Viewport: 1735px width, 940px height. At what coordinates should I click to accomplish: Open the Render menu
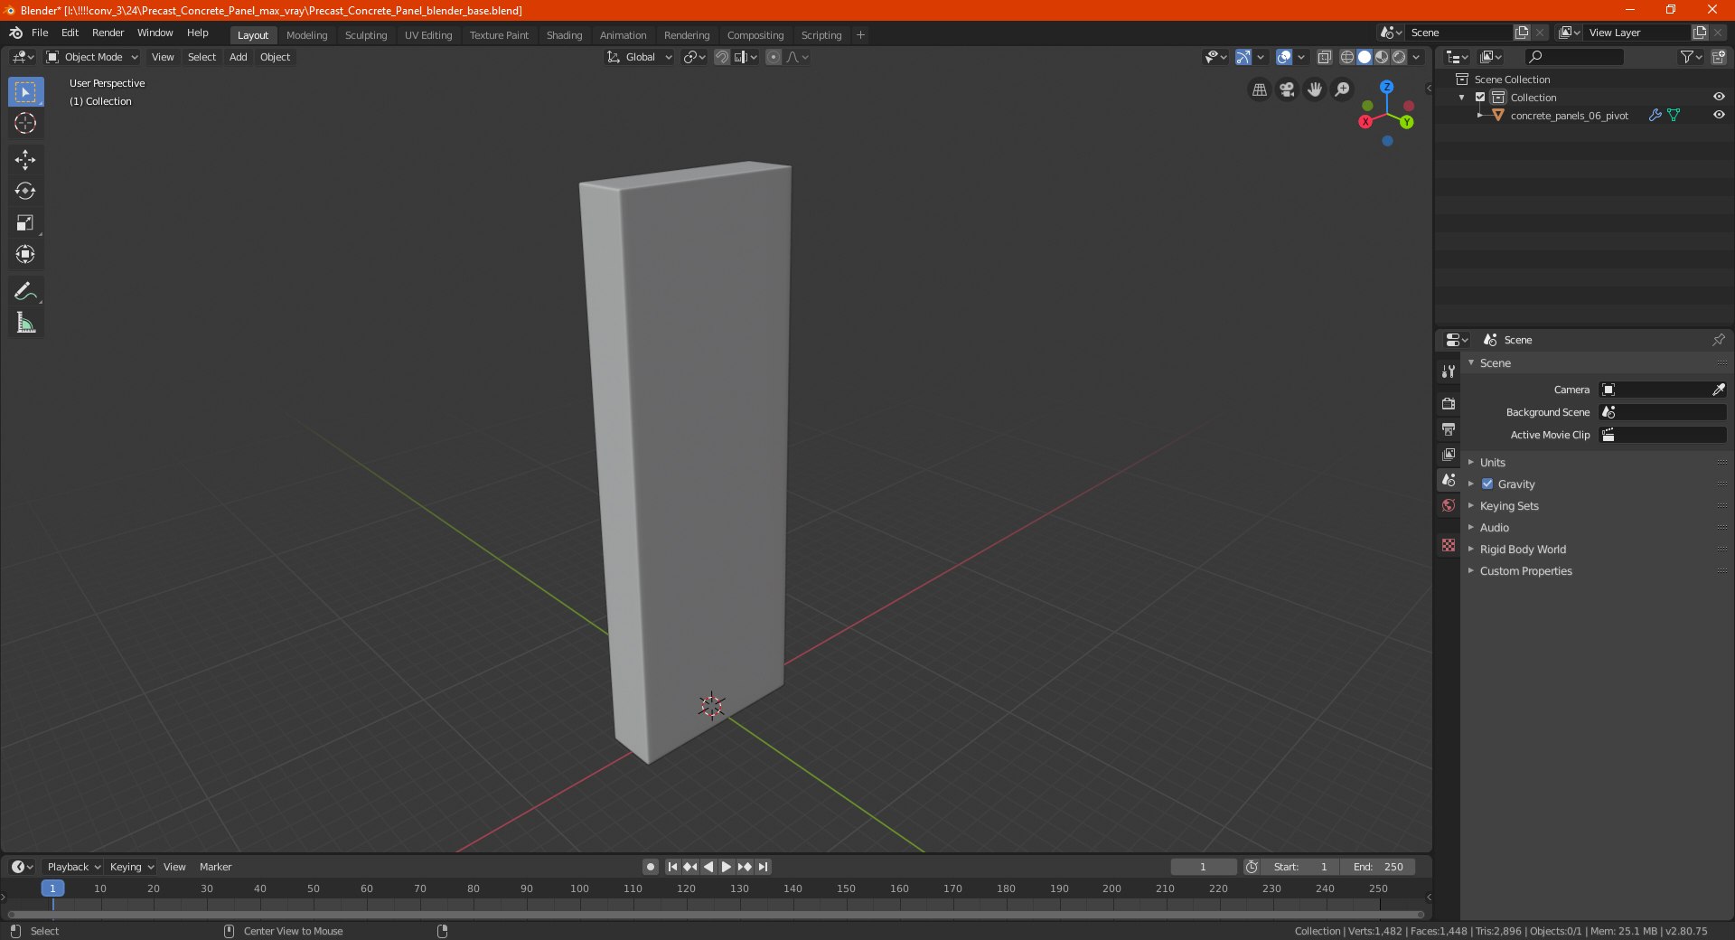point(108,33)
